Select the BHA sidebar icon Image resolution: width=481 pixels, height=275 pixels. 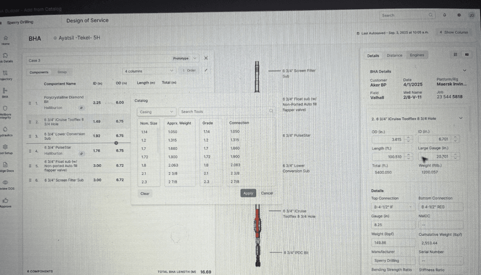(5, 90)
